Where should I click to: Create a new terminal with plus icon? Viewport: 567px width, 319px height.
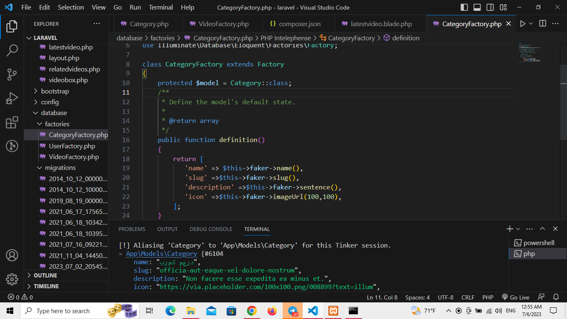point(509,229)
